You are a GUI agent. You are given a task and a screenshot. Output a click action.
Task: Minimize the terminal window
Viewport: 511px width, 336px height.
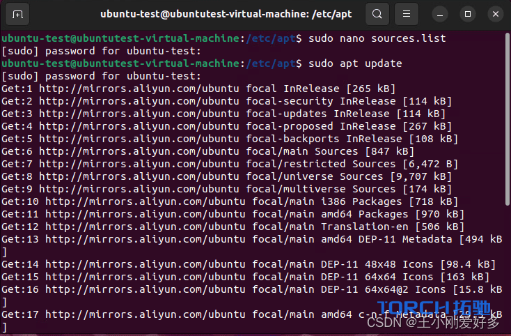[440, 15]
